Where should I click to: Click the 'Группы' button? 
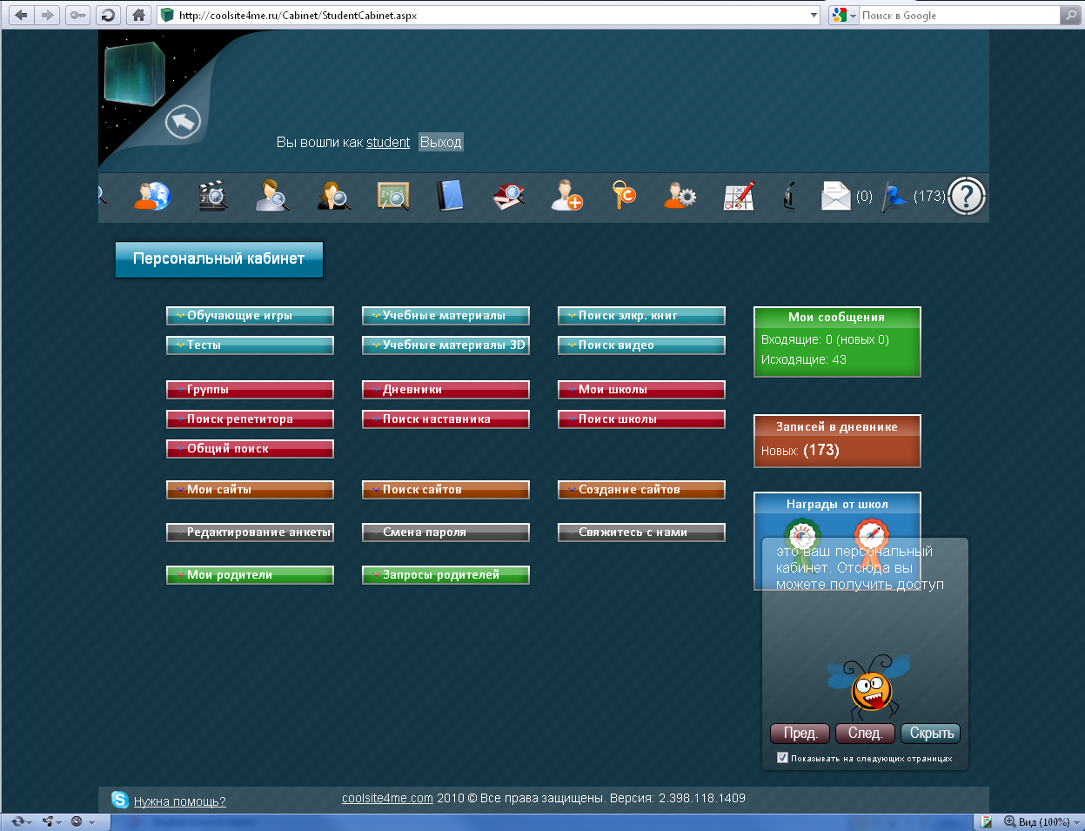[250, 390]
